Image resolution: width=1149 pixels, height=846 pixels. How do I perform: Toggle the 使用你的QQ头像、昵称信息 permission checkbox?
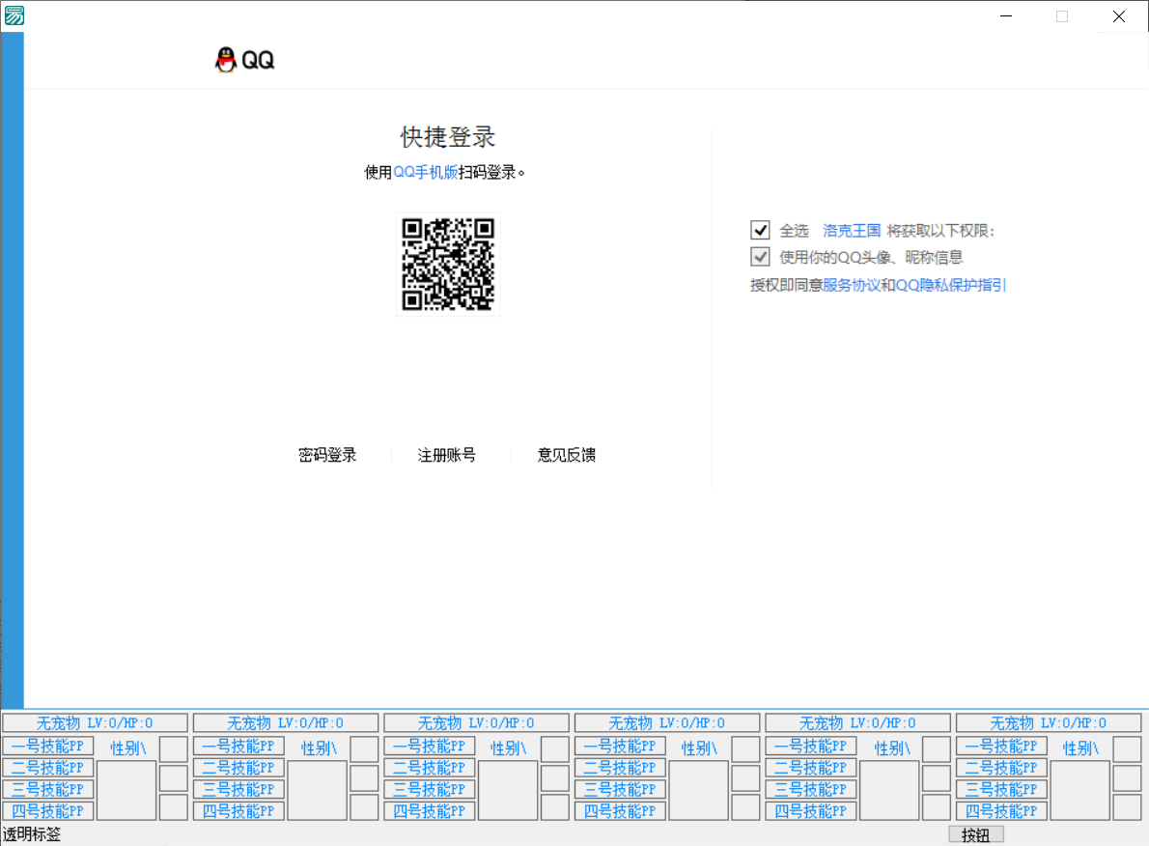760,256
